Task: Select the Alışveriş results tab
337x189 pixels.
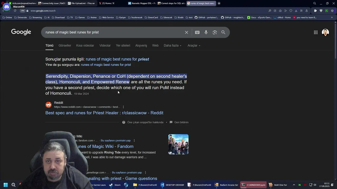Action: point(141,45)
